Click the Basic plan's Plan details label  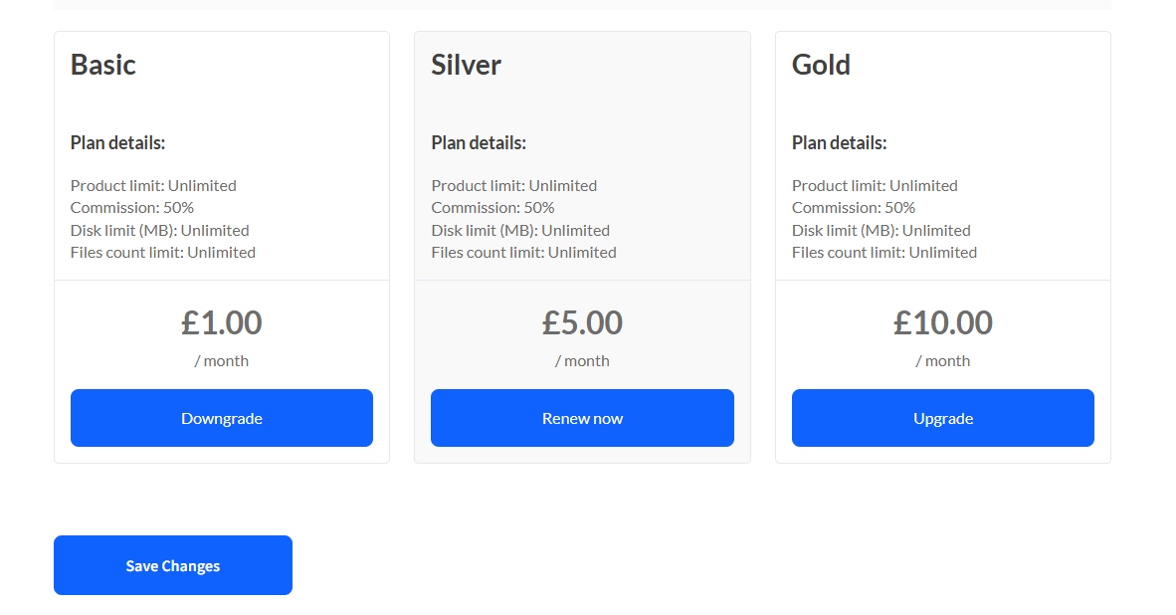click(117, 143)
